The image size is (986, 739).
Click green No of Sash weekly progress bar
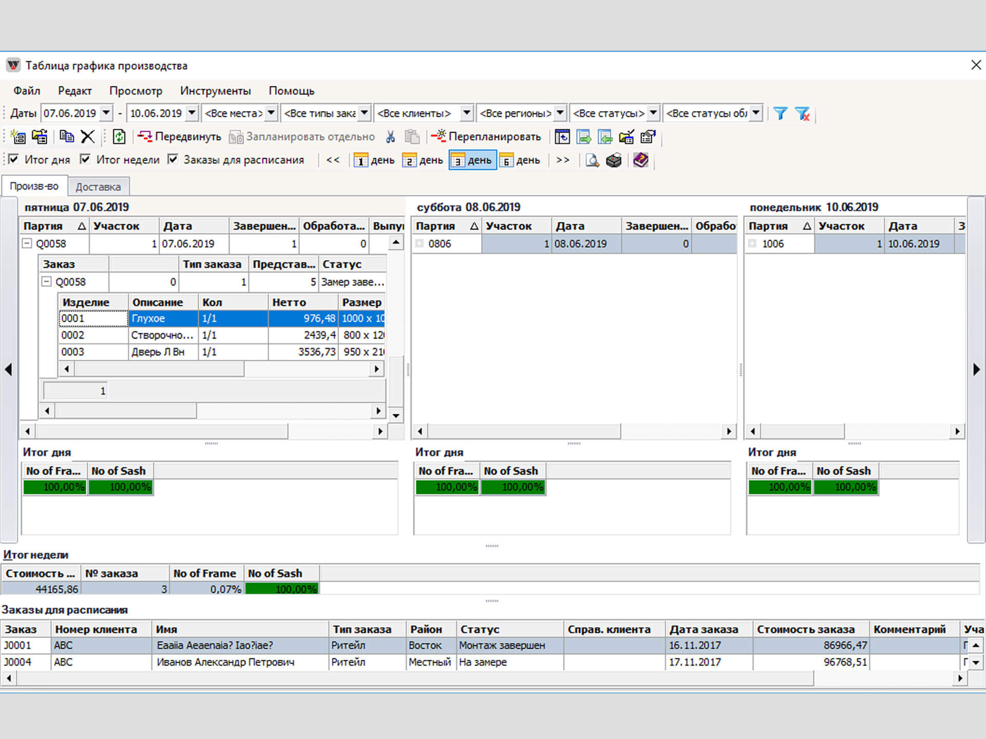282,589
